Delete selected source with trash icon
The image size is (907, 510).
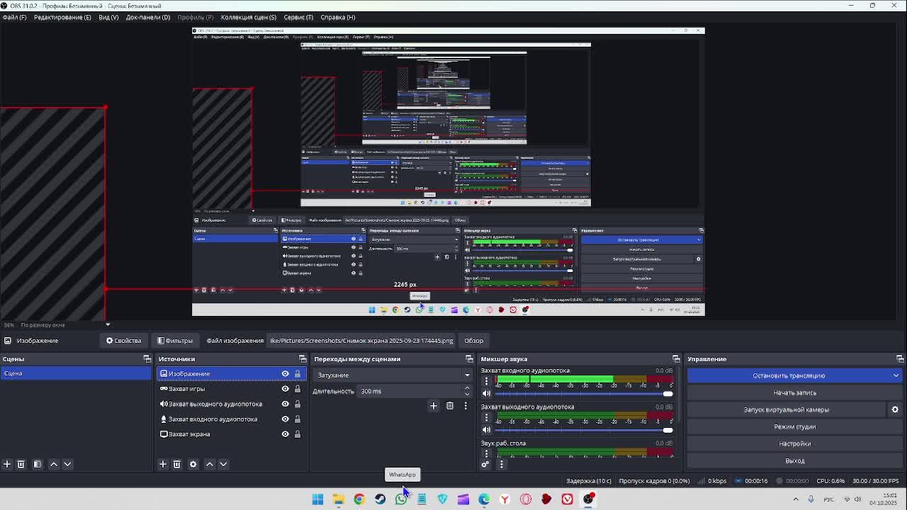pyautogui.click(x=177, y=464)
